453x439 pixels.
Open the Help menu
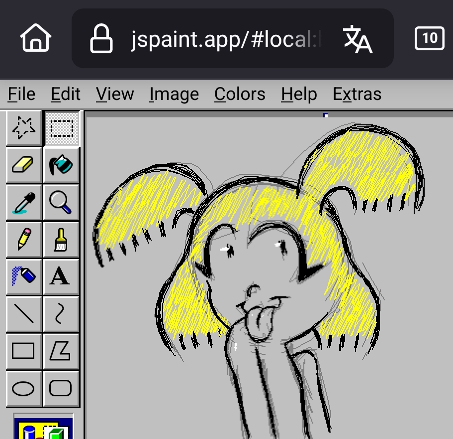pyautogui.click(x=299, y=94)
